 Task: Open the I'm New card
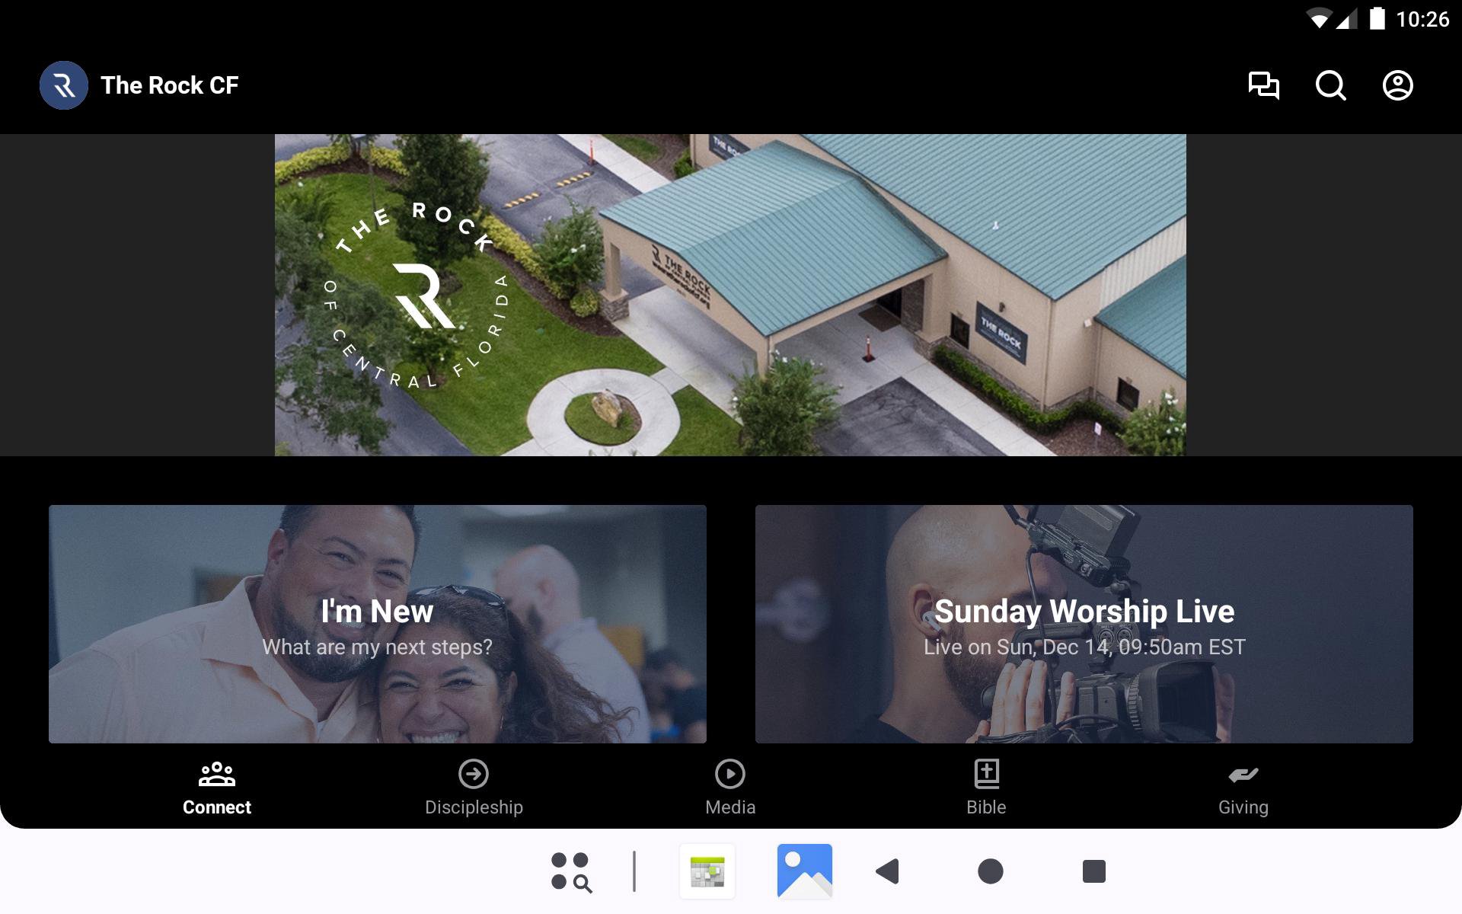tap(378, 624)
